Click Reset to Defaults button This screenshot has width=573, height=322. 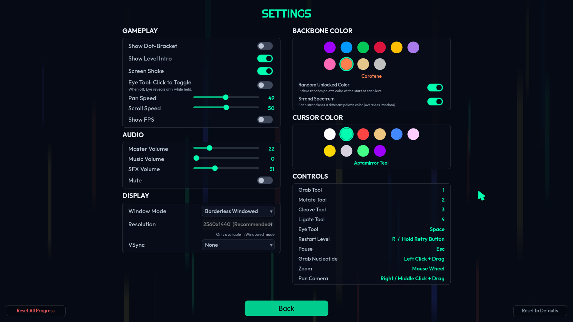tap(540, 311)
